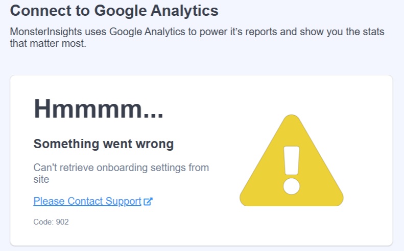Click the word "Support" in the contact link
Image resolution: width=404 pixels, height=251 pixels.
click(123, 201)
